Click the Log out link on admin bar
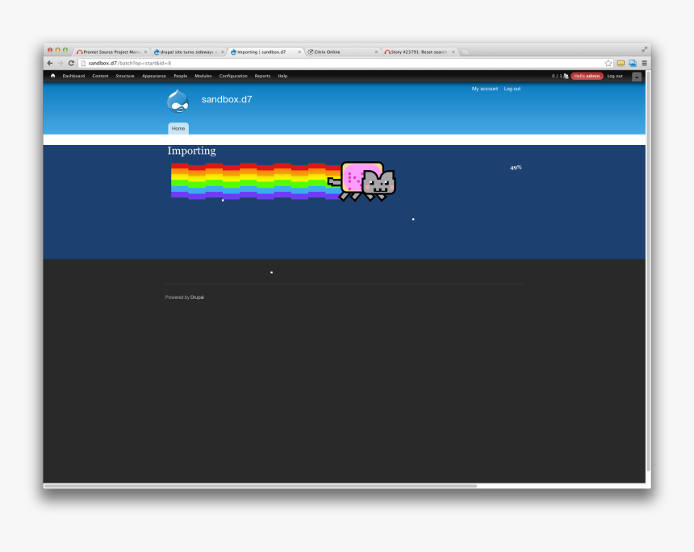The image size is (694, 552). [x=615, y=76]
